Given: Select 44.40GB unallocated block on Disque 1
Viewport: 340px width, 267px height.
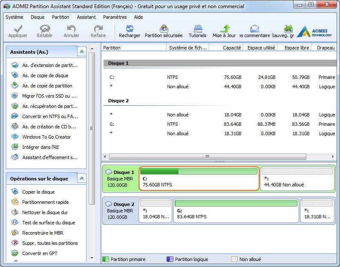Looking at the screenshot, I should tap(297, 178).
